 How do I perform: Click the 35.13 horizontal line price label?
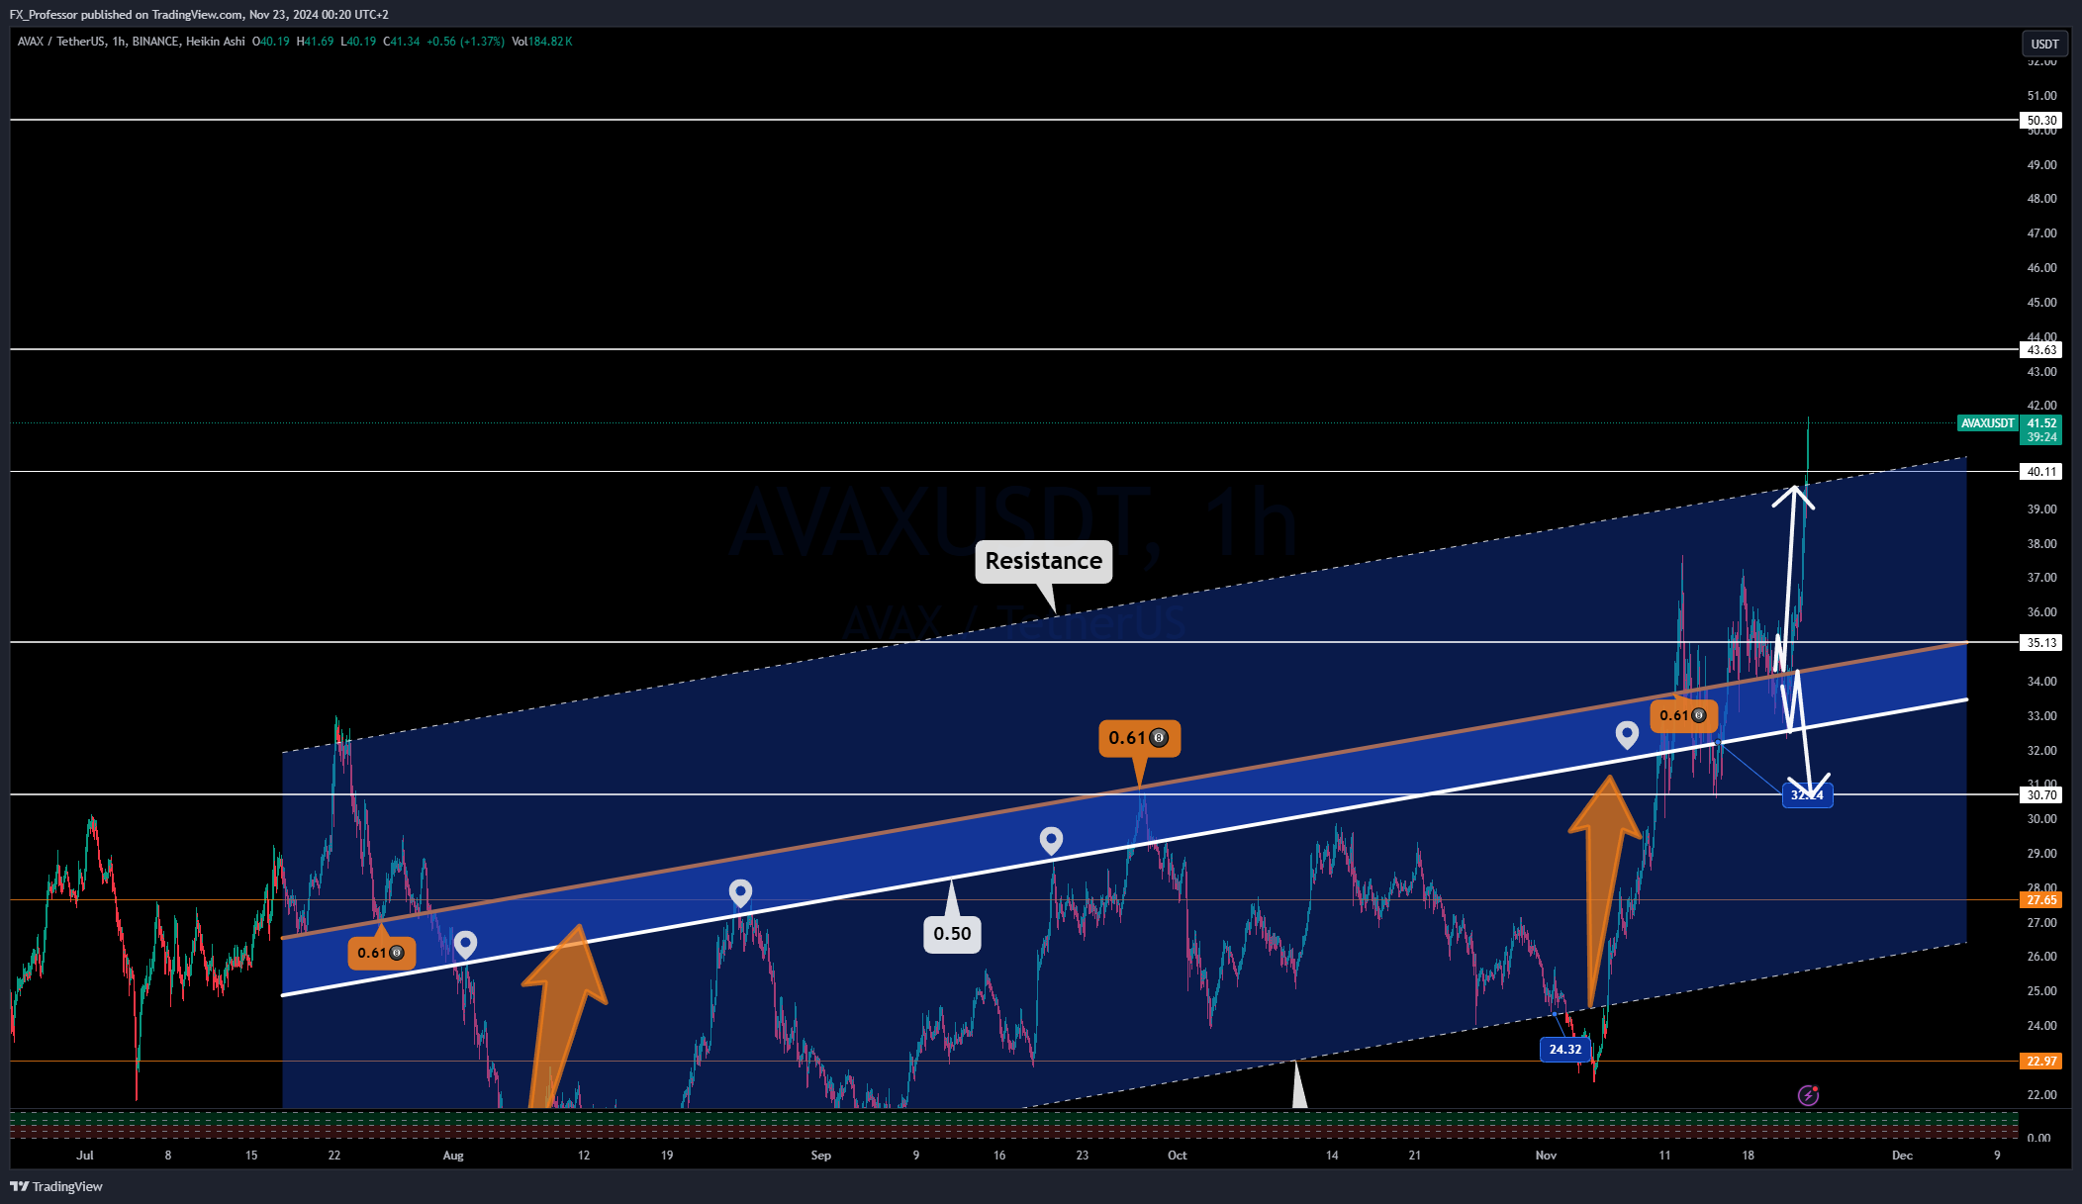click(x=2040, y=643)
